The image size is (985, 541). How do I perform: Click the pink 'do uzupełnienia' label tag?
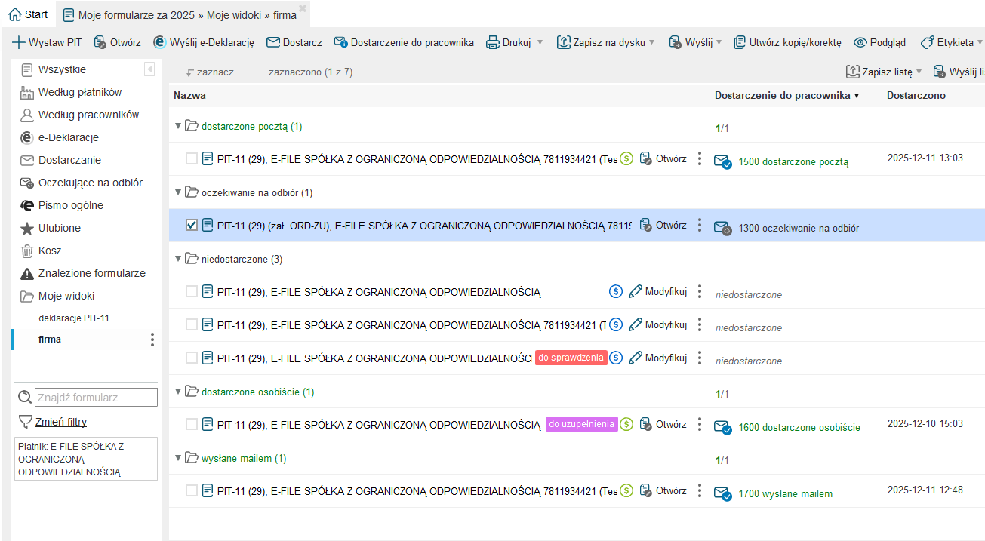click(x=581, y=424)
